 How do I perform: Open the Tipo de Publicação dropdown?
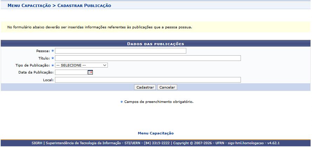[x=81, y=65]
